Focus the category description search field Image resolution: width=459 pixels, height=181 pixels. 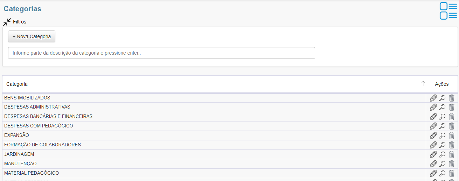pos(161,53)
